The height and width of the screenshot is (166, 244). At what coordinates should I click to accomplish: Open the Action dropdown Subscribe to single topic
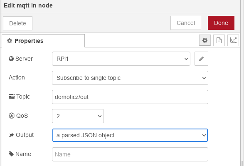(130, 78)
